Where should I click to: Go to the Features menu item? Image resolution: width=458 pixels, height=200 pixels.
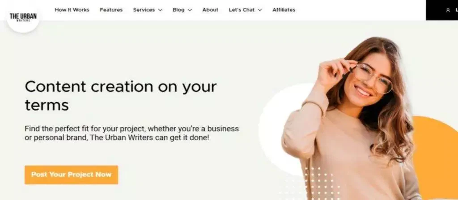pos(111,10)
